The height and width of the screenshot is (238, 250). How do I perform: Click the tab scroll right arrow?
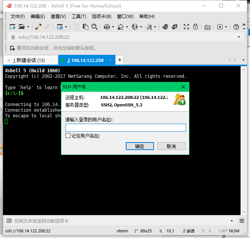235,60
